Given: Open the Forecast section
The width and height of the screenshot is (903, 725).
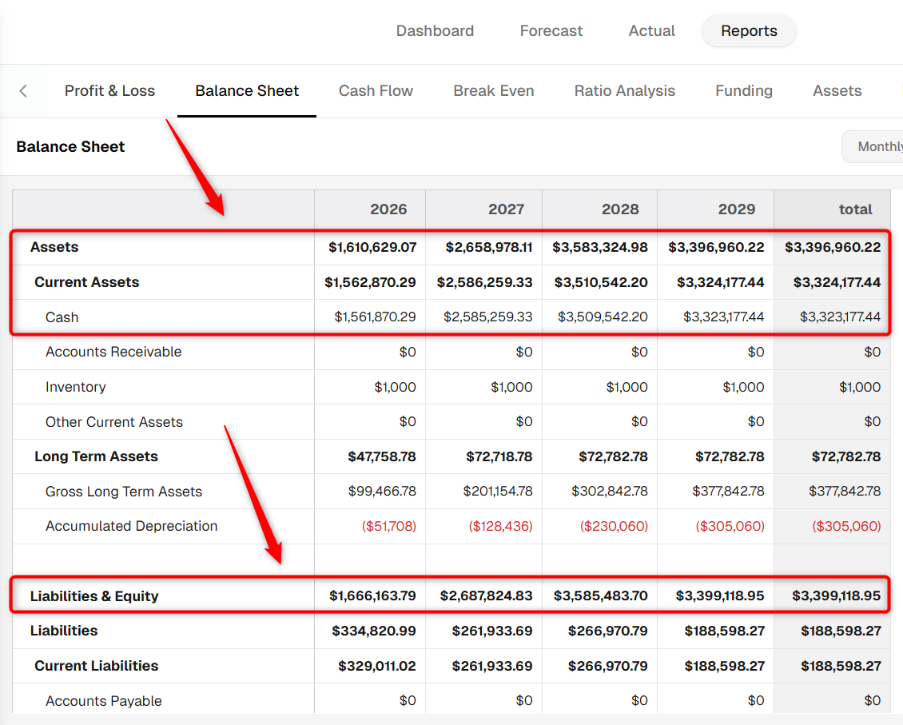Looking at the screenshot, I should [x=551, y=30].
